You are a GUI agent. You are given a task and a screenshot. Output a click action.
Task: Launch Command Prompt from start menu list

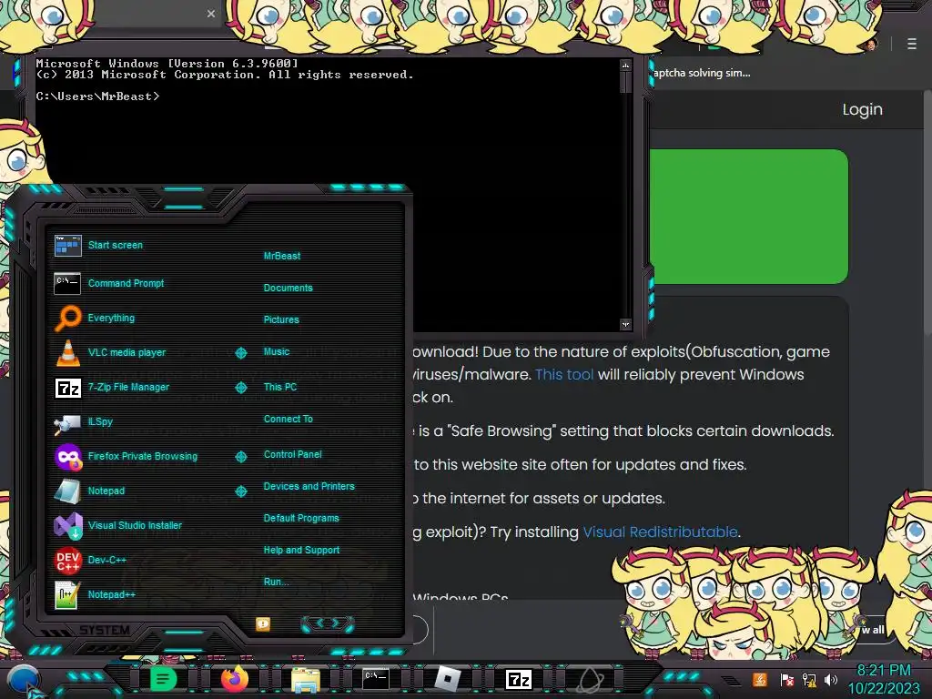tap(109, 284)
